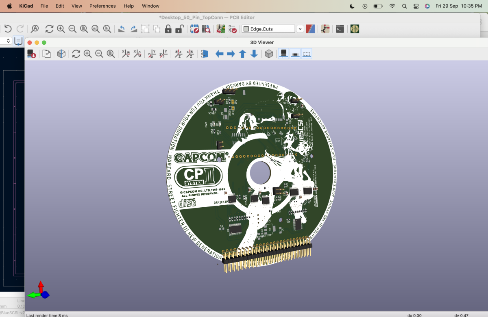The image size is (488, 317).
Task: Open the Window menu
Action: tap(150, 6)
